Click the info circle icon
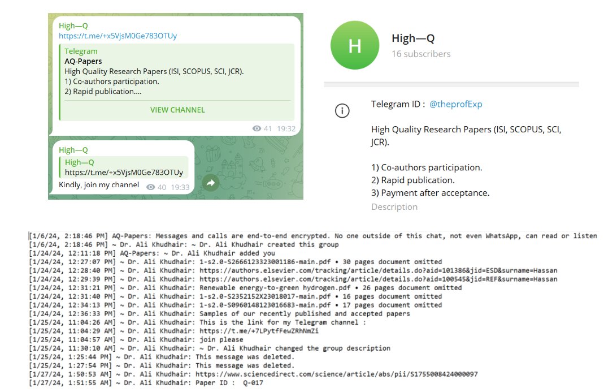The height and width of the screenshot is (392, 604). [342, 111]
